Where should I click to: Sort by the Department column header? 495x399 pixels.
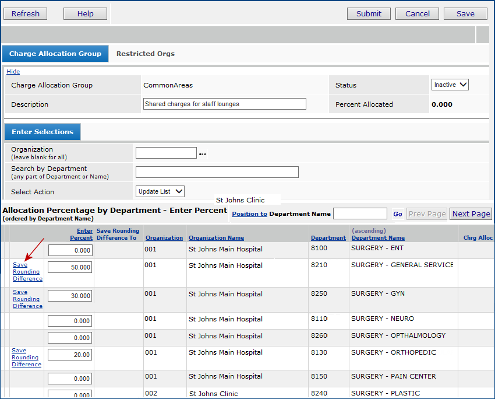[328, 238]
